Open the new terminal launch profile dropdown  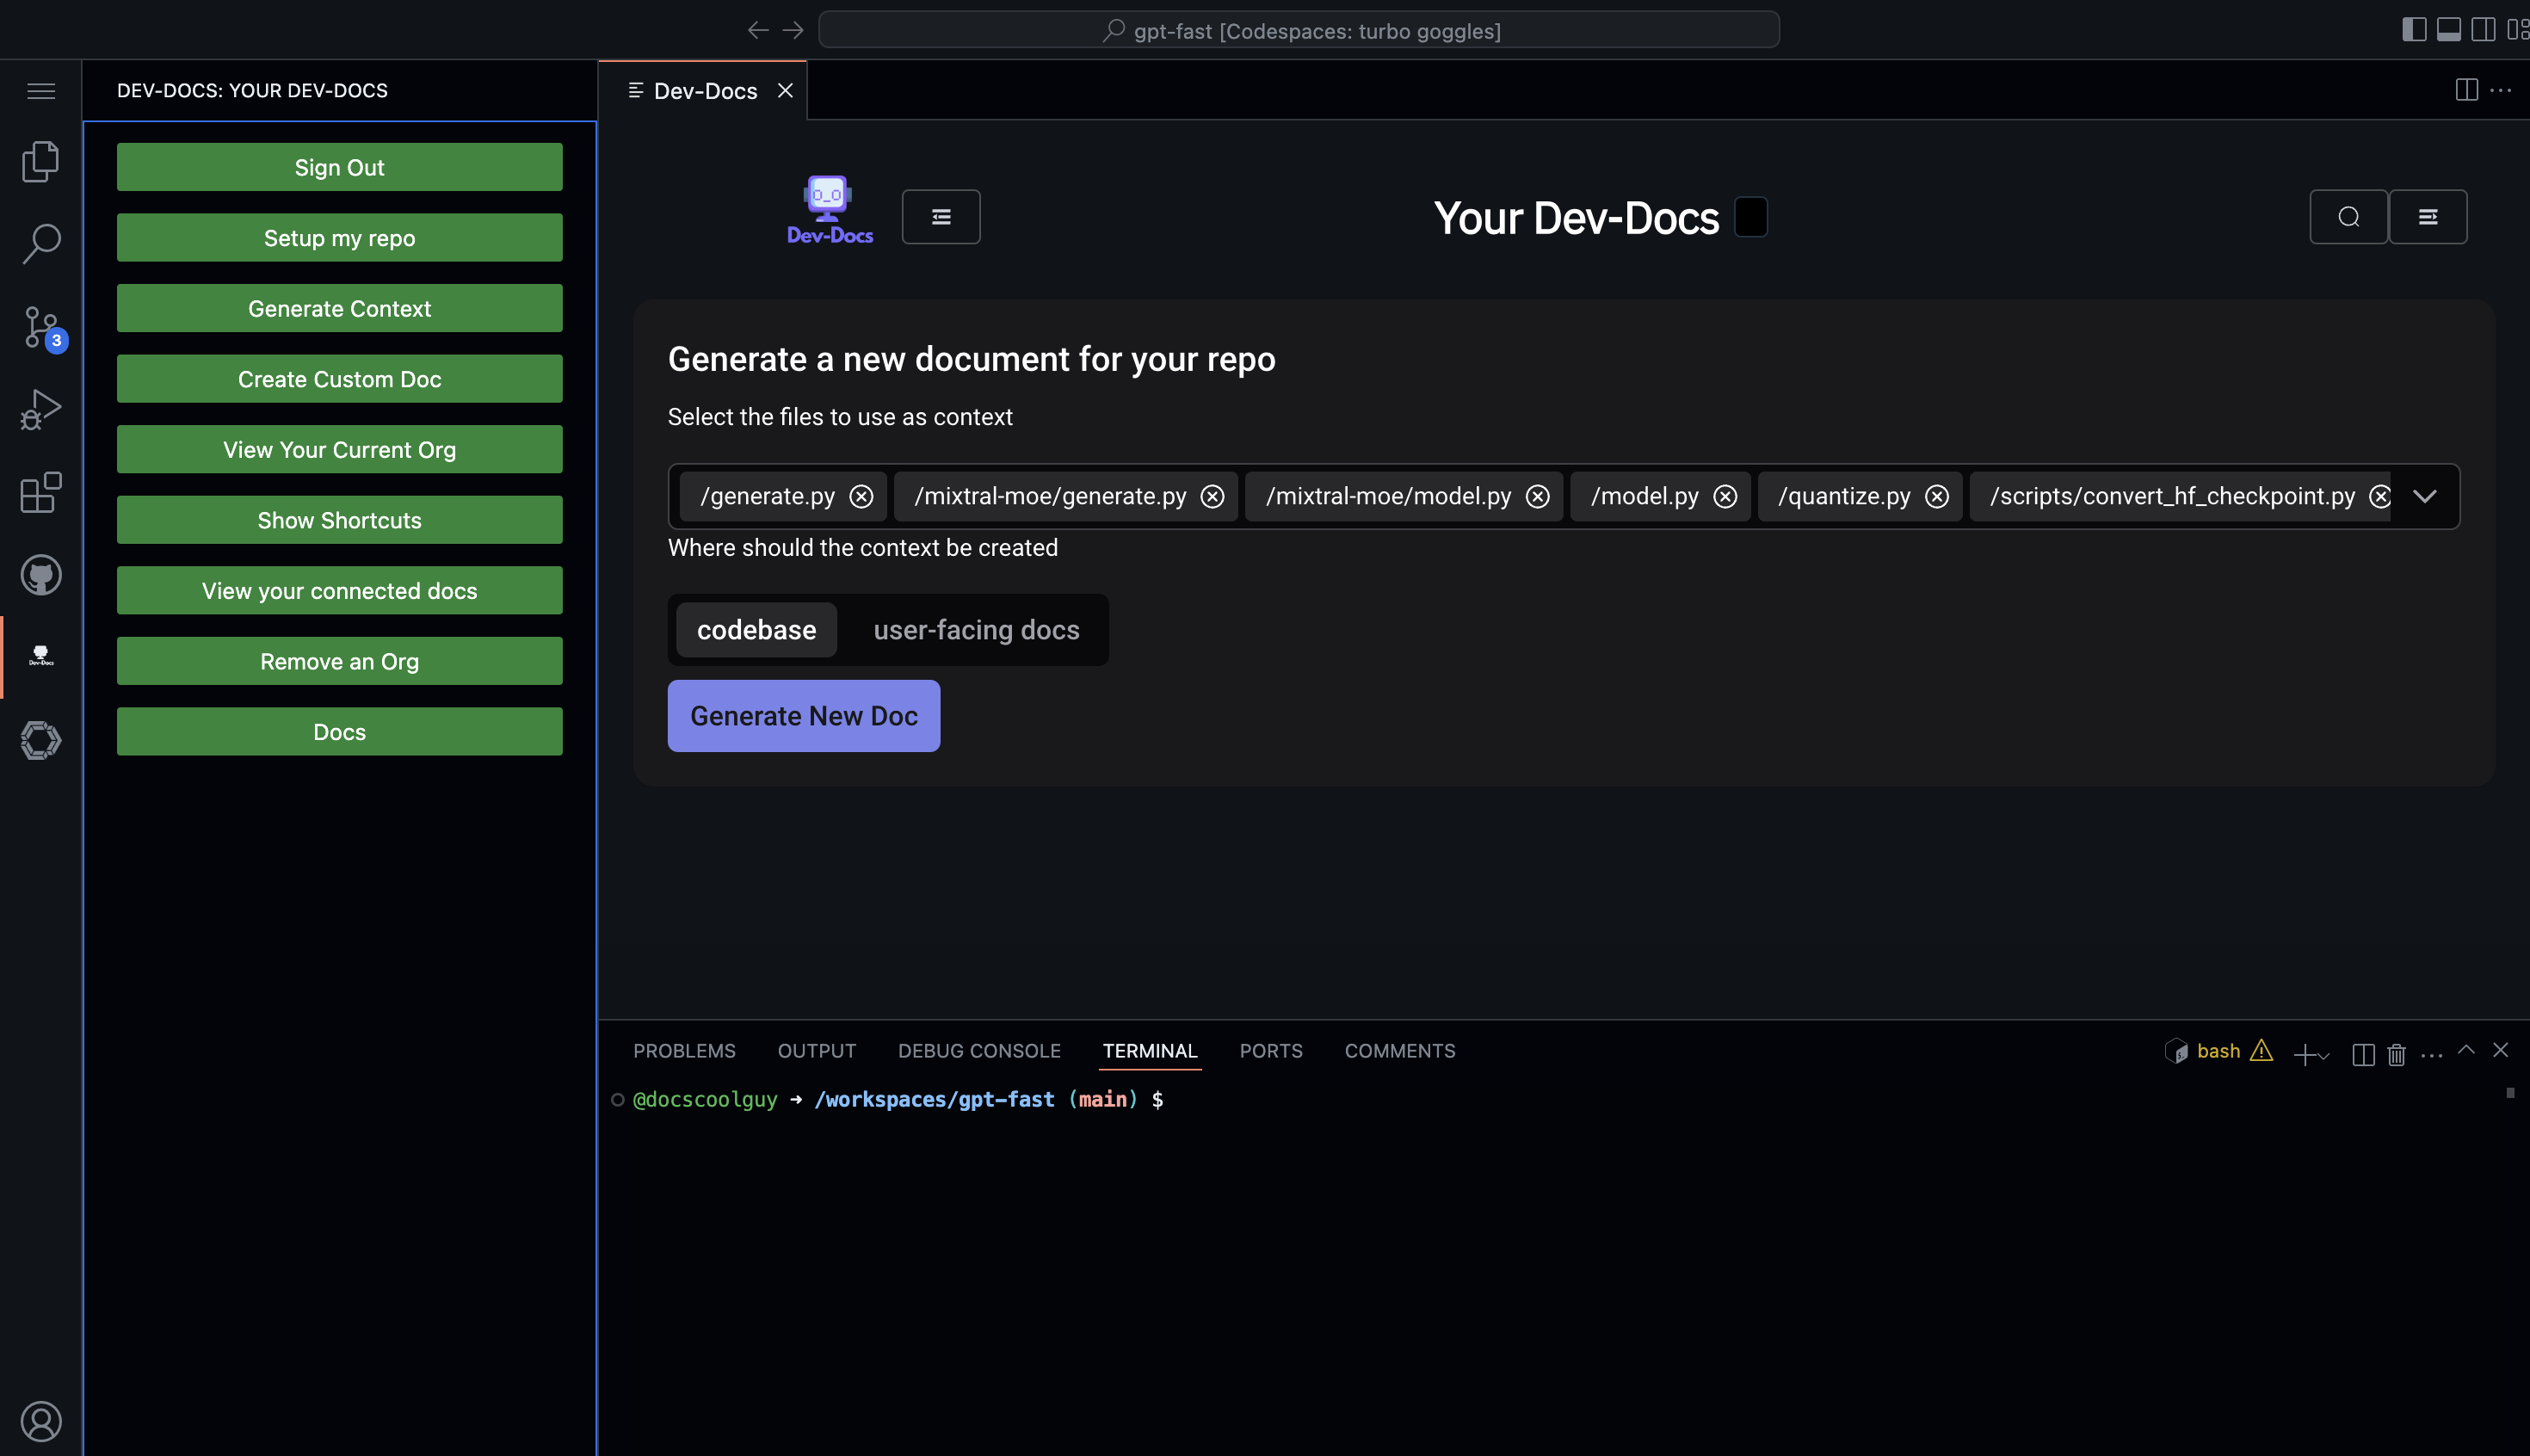[2324, 1056]
